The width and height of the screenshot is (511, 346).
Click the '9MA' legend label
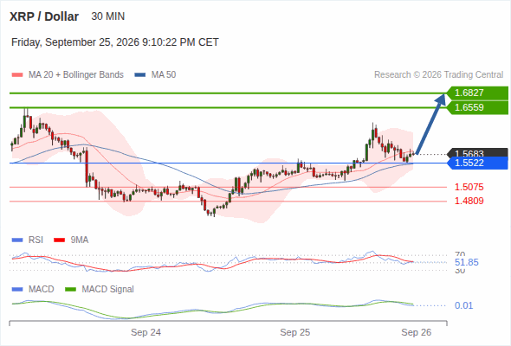(80, 240)
